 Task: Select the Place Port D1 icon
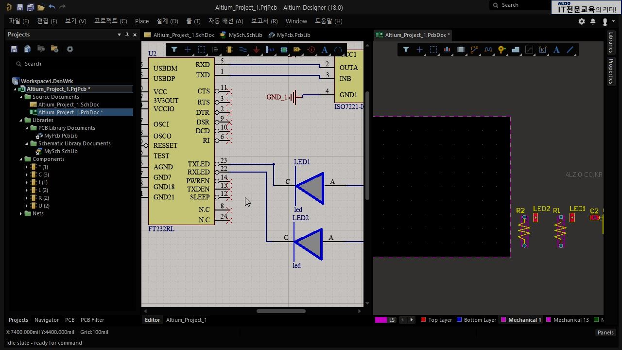(297, 50)
